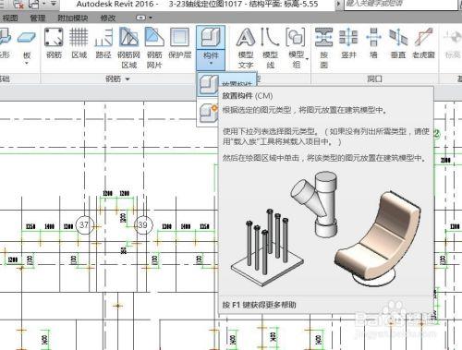
Task: Click the 模型组 model group tool
Action: coord(297,48)
